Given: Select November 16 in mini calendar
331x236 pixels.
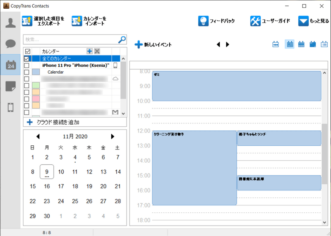Looking at the screenshot, I should pyautogui.click(x=47, y=186).
